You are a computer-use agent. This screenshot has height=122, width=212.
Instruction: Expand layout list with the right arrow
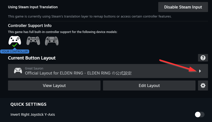click(200, 71)
